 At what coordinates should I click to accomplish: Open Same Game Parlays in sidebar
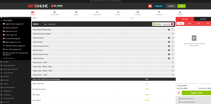click(11, 69)
